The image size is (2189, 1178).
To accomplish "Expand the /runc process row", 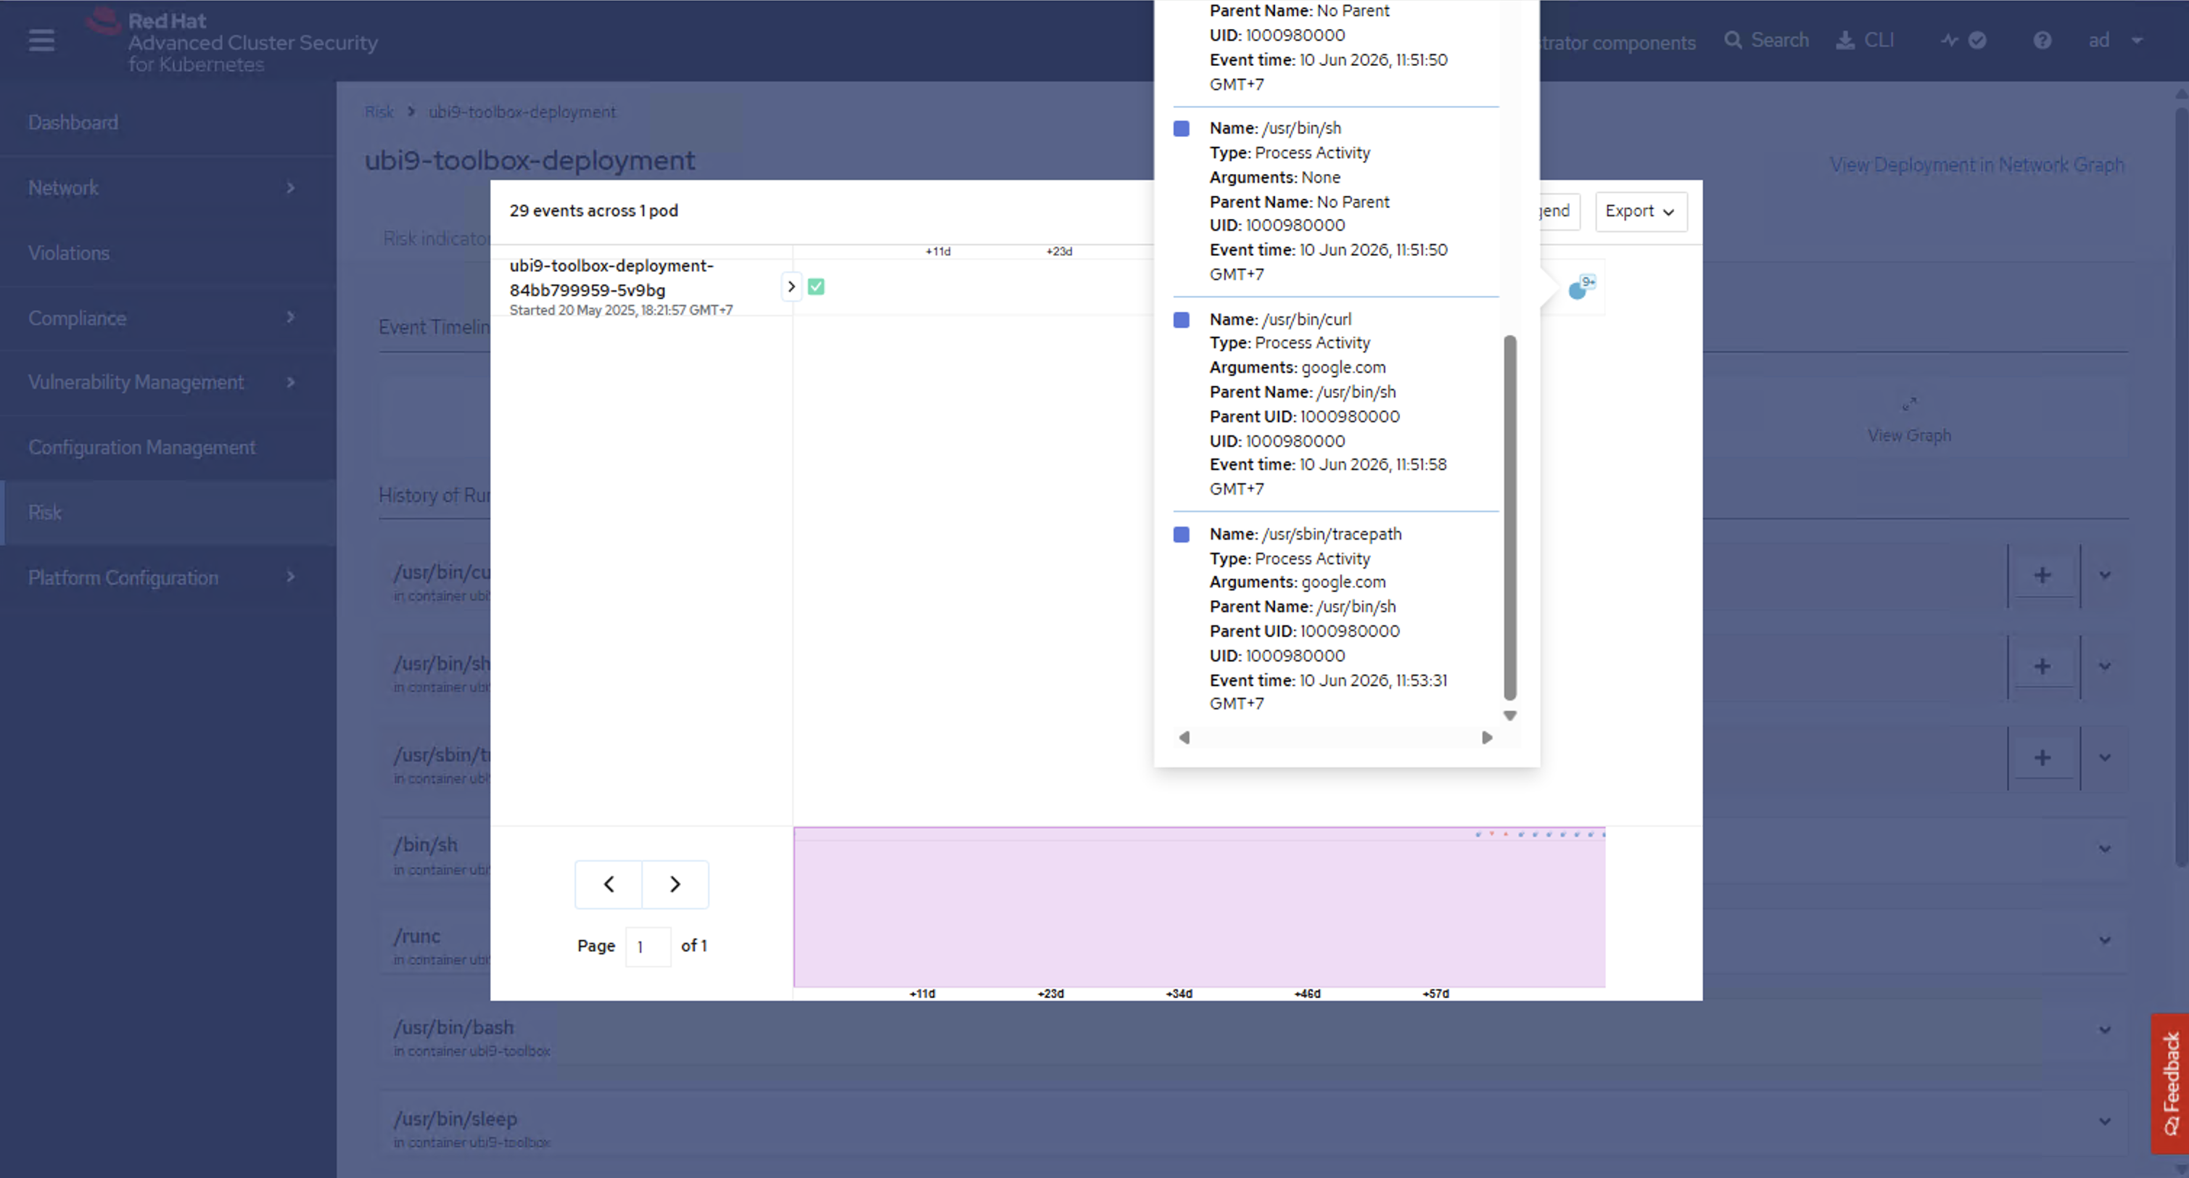I will tap(2105, 940).
